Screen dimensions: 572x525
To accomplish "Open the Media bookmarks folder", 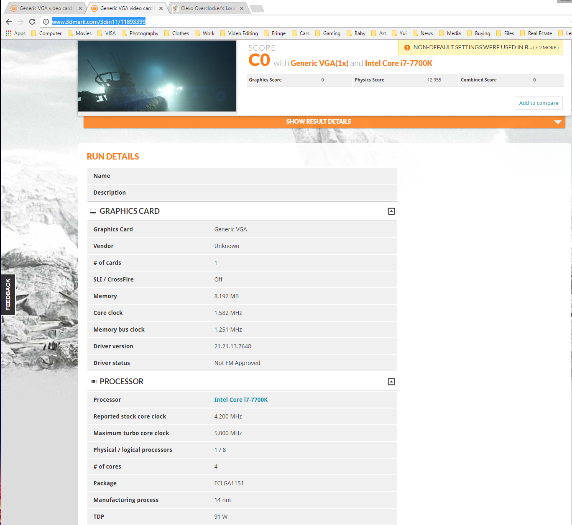I will (450, 33).
